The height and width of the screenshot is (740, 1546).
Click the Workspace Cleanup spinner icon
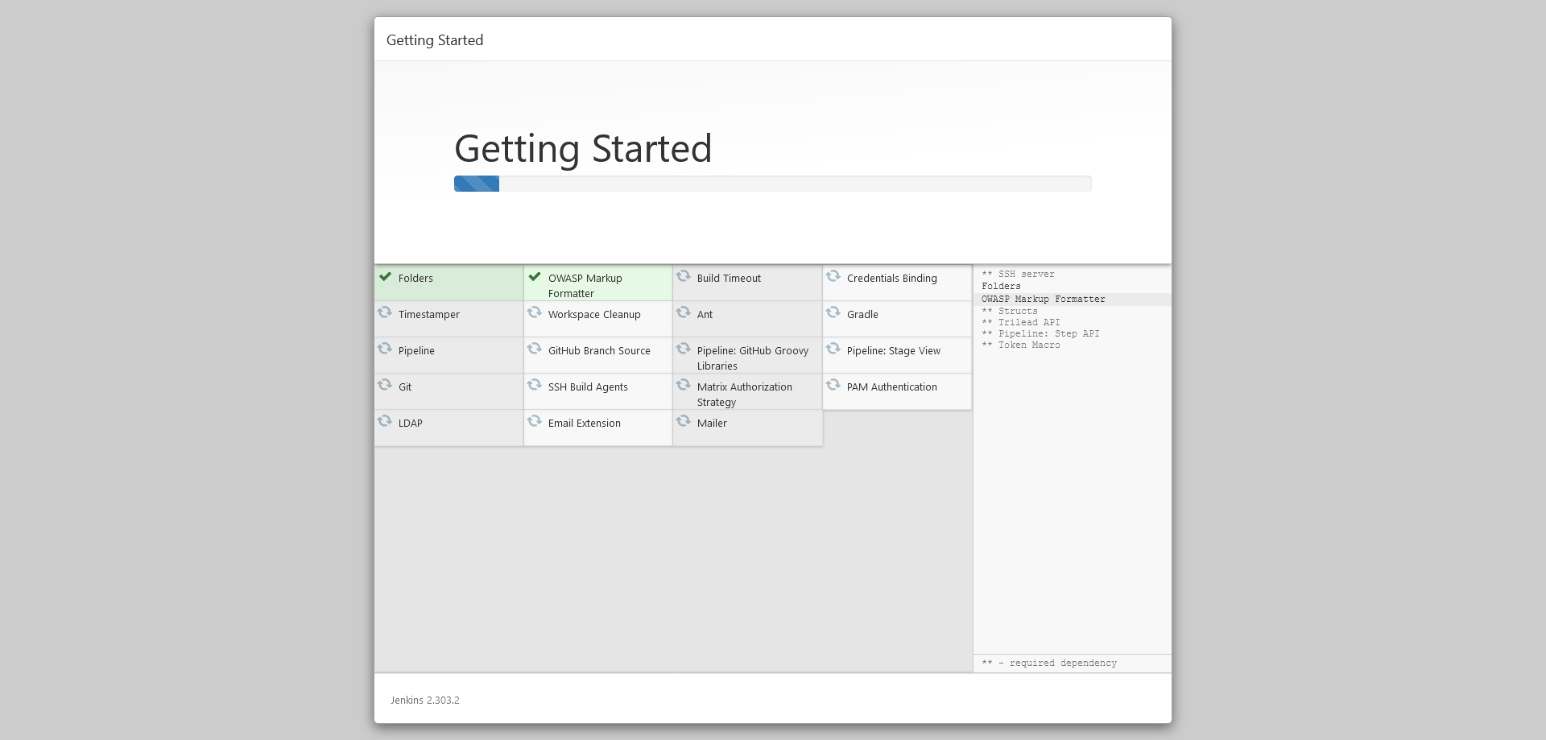pyautogui.click(x=535, y=313)
